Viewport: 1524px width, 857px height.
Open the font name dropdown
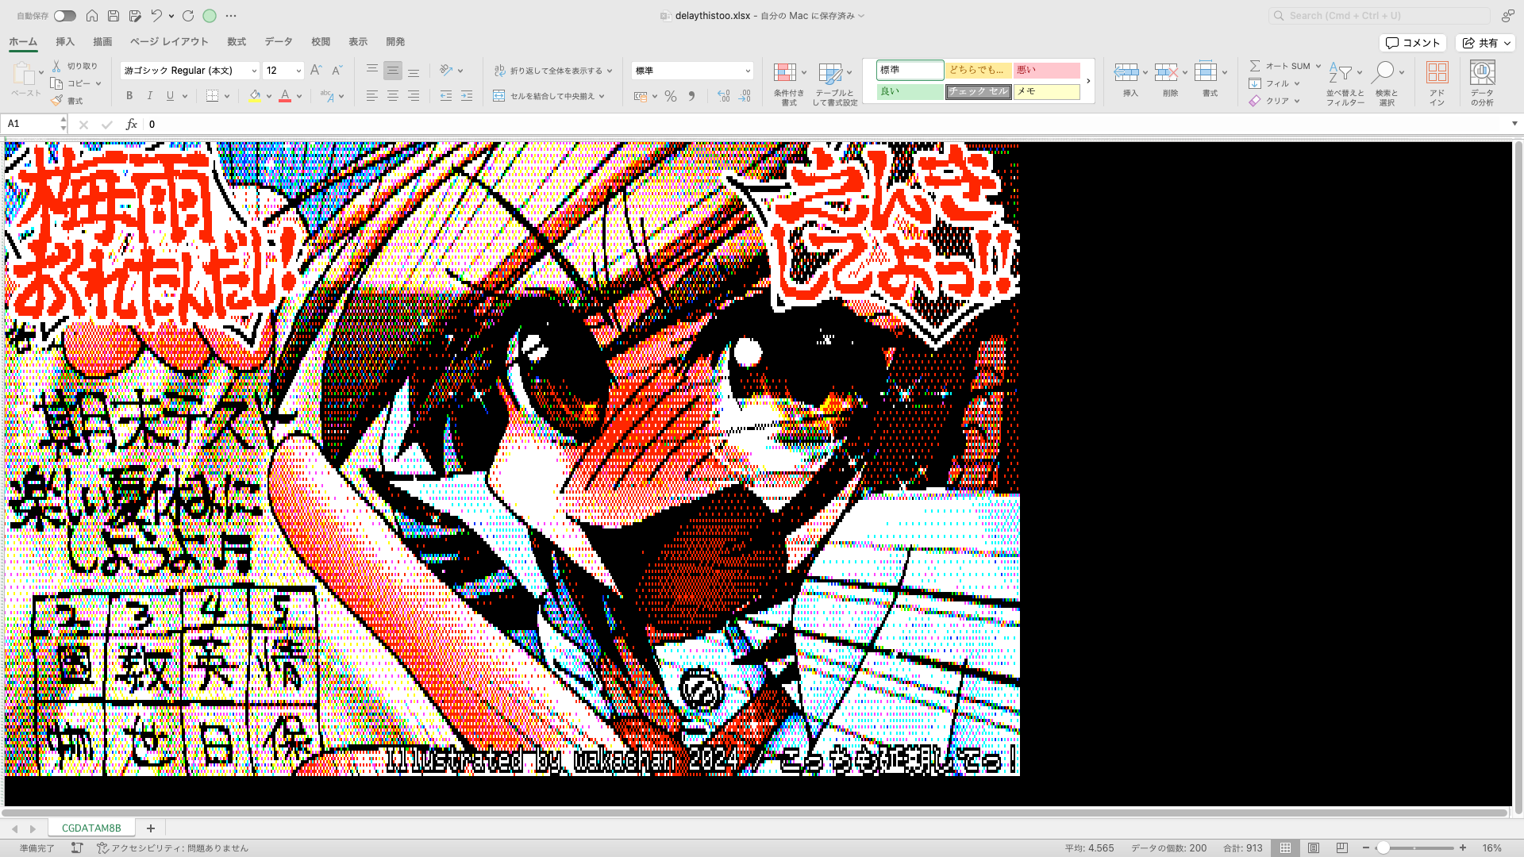click(x=254, y=71)
